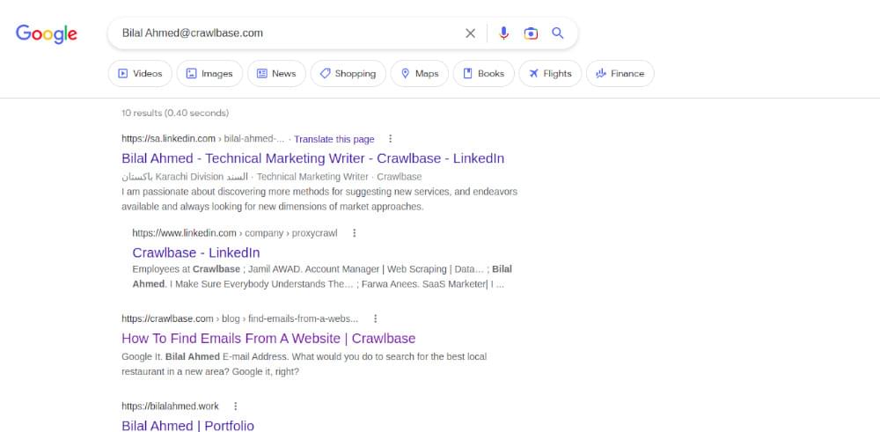
Task: Open the Finance filter
Action: [x=620, y=74]
